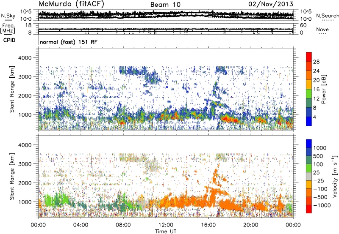This screenshot has height=234, width=339.
Task: Click the orange velocity streak rising near 16:30
Action: pyautogui.click(x=215, y=175)
